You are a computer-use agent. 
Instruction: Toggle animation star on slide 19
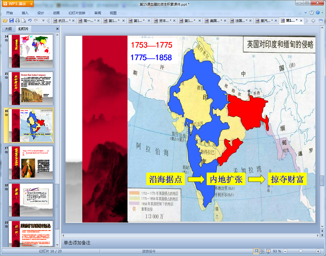pyautogui.click(x=6, y=227)
